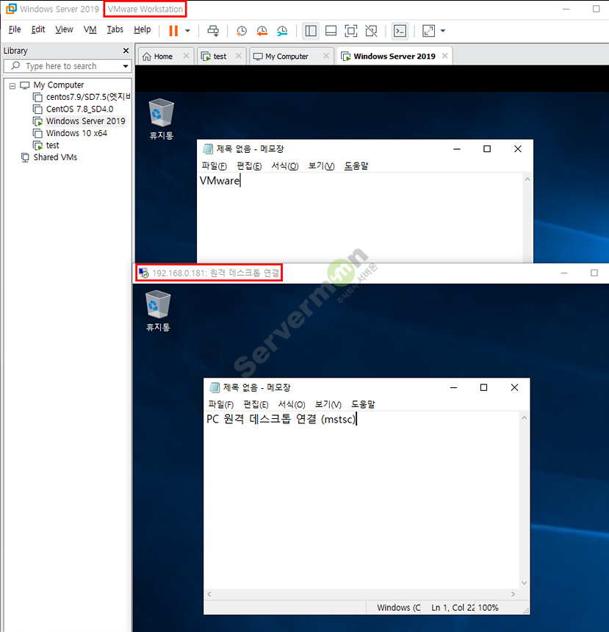Open the VM menu

(x=90, y=29)
